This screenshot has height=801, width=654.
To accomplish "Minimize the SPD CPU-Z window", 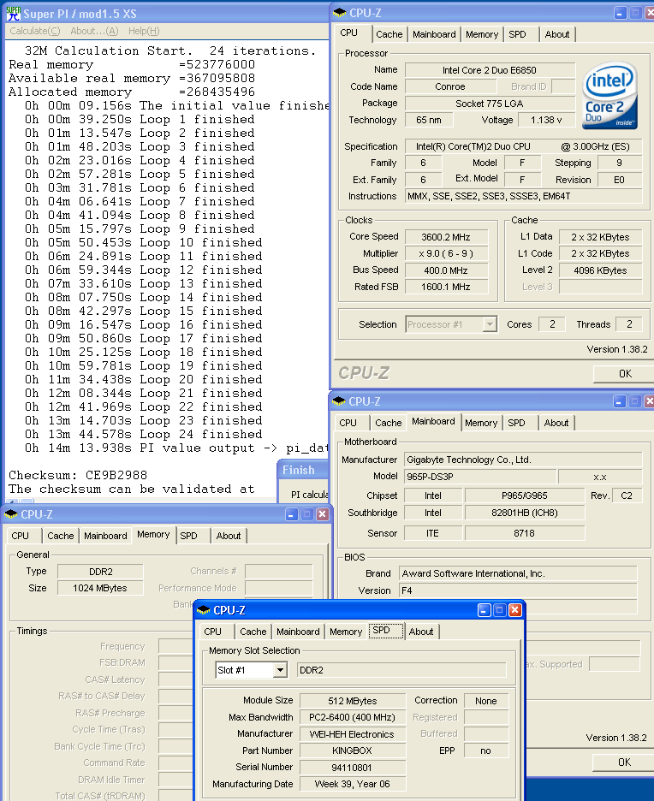I will pyautogui.click(x=485, y=610).
